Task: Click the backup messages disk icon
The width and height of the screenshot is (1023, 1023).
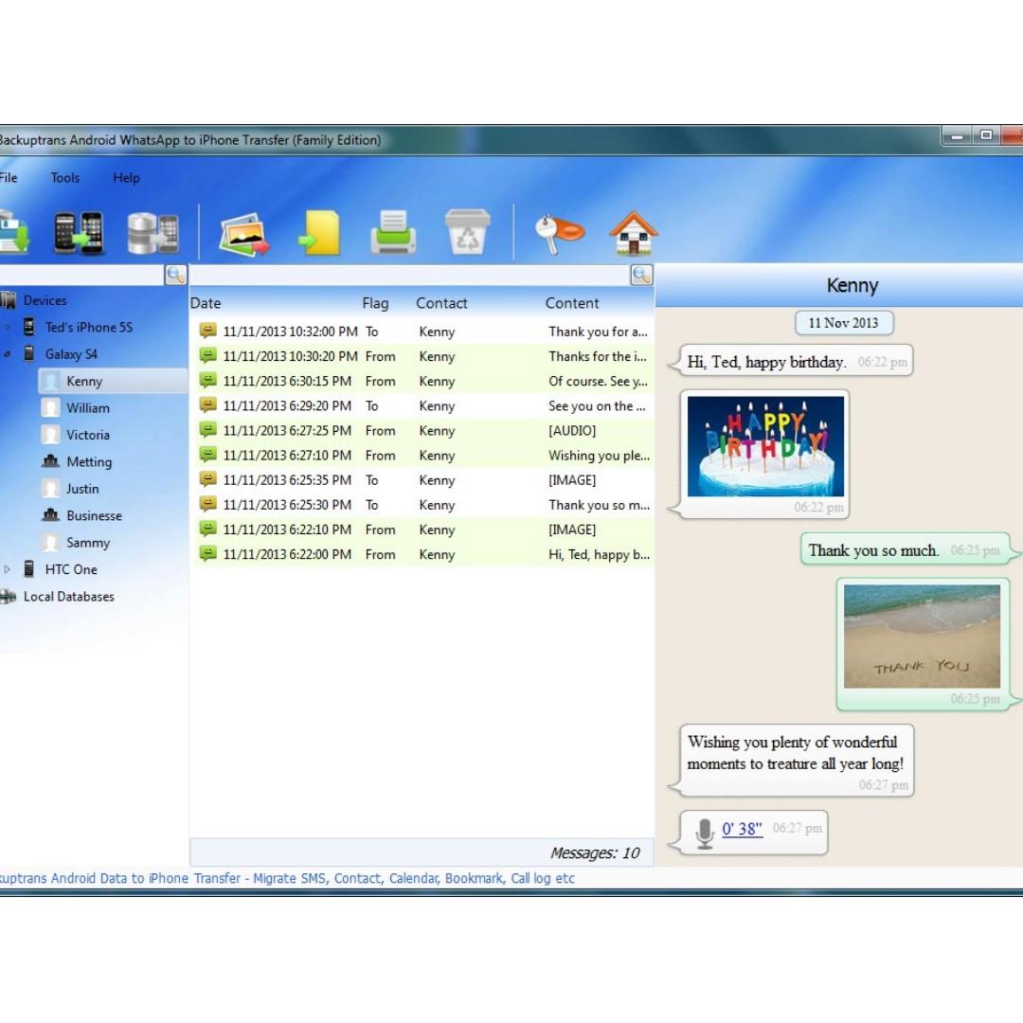Action: click(13, 234)
